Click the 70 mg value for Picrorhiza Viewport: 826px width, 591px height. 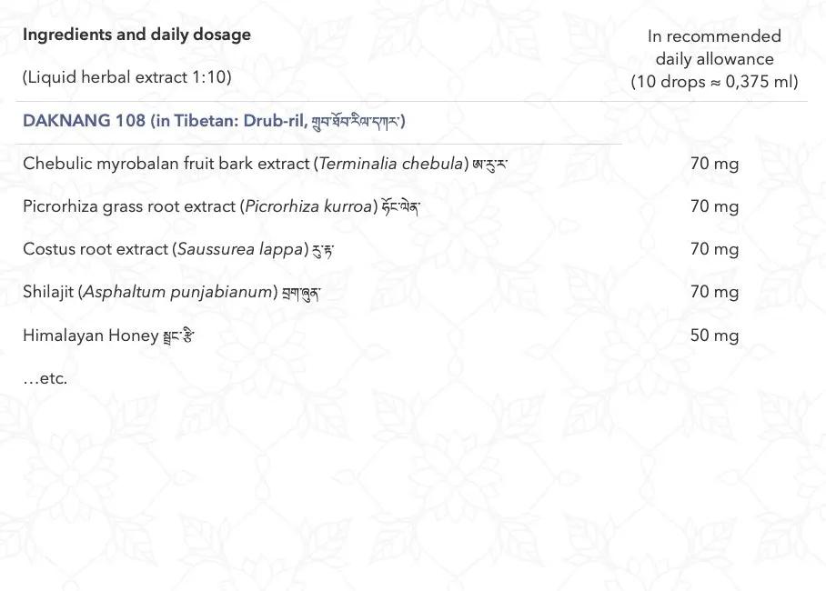[714, 206]
